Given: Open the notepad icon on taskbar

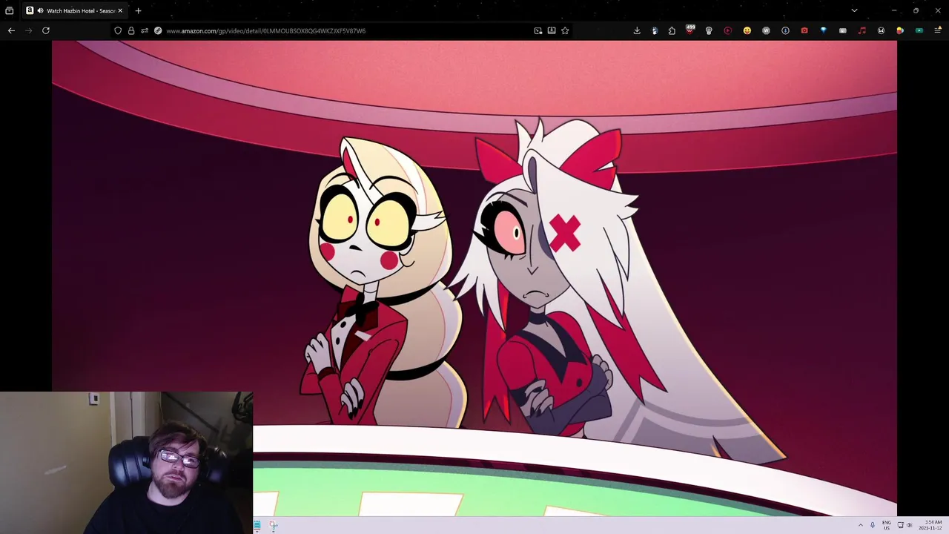Looking at the screenshot, I should [257, 525].
